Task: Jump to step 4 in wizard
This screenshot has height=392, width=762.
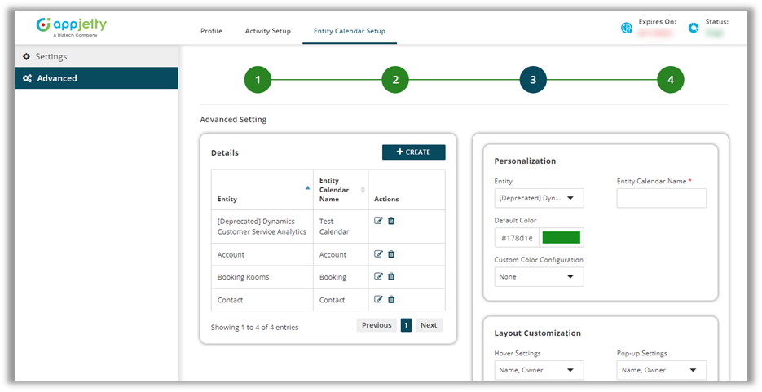Action: point(670,80)
